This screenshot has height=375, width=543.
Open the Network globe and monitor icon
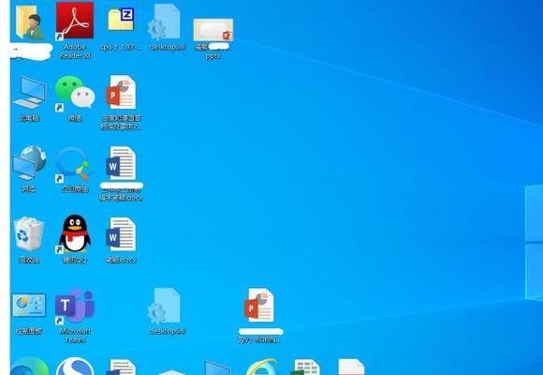(x=29, y=163)
